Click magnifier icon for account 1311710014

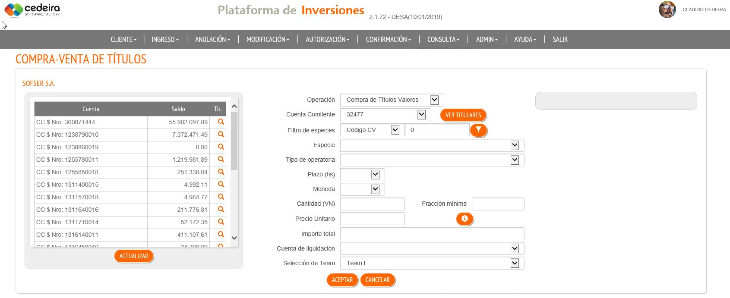click(221, 222)
